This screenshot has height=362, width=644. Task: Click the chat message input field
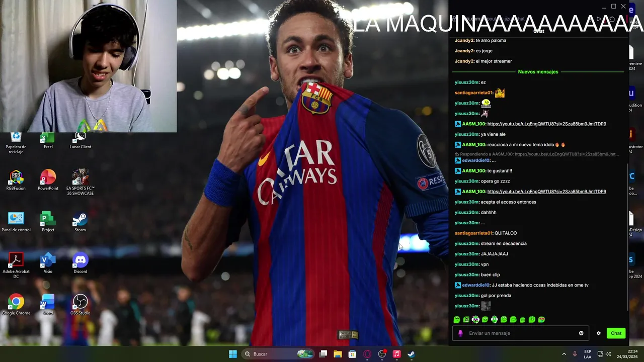(x=521, y=333)
